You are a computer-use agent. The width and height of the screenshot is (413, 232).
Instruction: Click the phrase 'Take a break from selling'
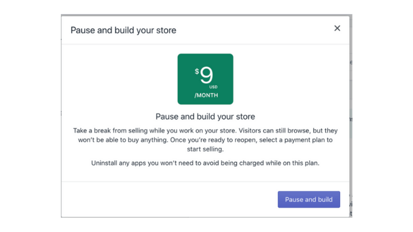(x=110, y=131)
